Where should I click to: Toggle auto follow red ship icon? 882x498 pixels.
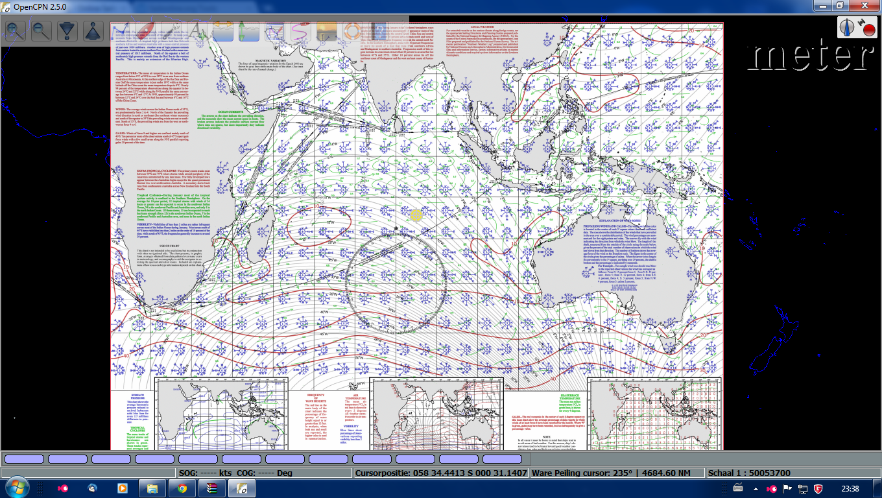[x=146, y=30]
